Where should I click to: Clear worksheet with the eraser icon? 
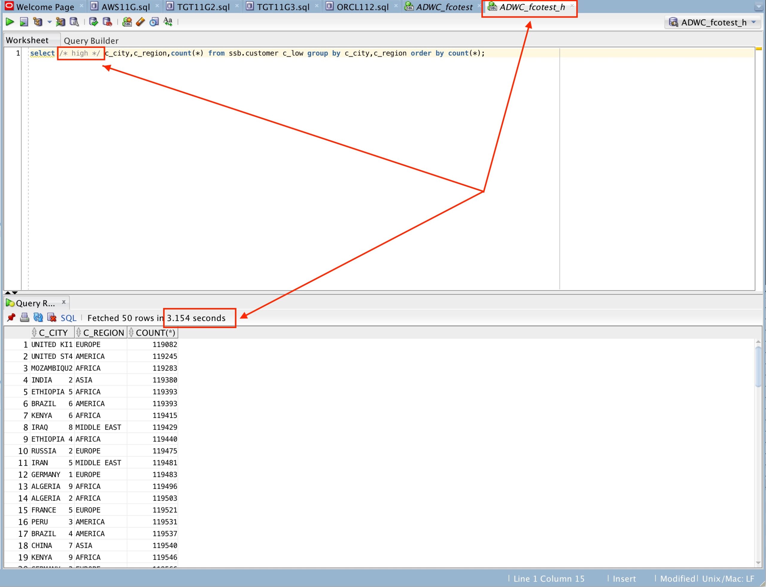(140, 22)
